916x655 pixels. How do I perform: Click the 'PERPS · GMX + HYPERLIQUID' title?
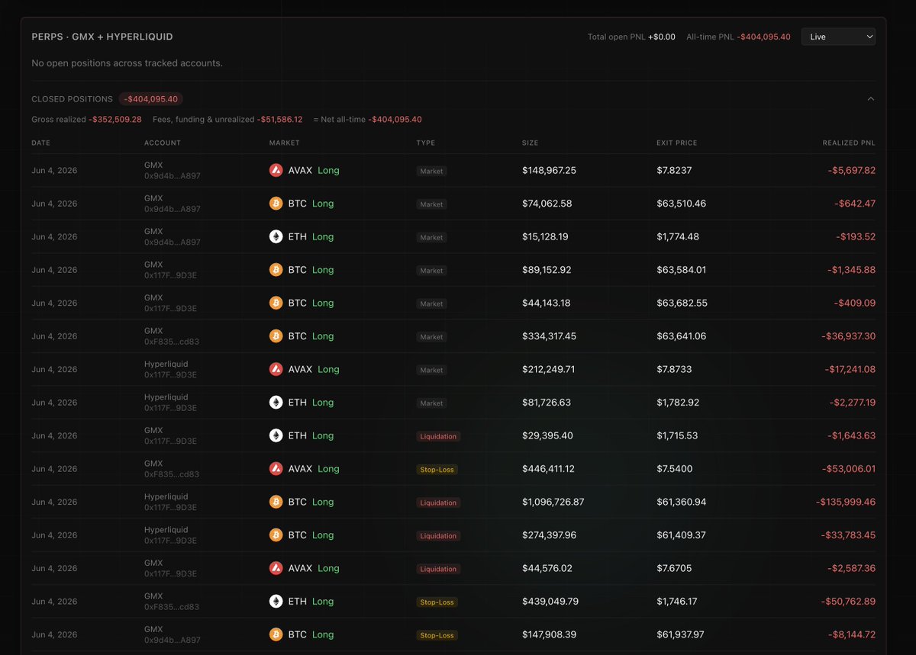(102, 37)
